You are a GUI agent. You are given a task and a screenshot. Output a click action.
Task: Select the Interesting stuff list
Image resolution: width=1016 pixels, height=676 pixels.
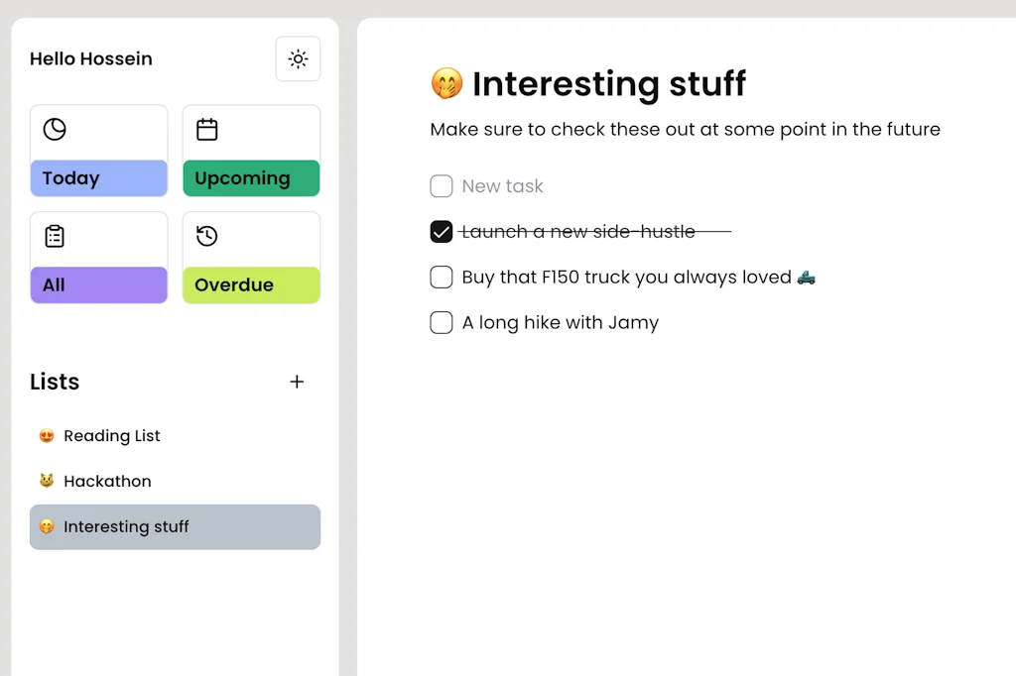point(126,526)
